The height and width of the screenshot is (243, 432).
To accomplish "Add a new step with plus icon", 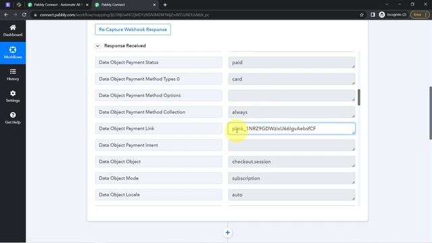I will click(x=227, y=232).
